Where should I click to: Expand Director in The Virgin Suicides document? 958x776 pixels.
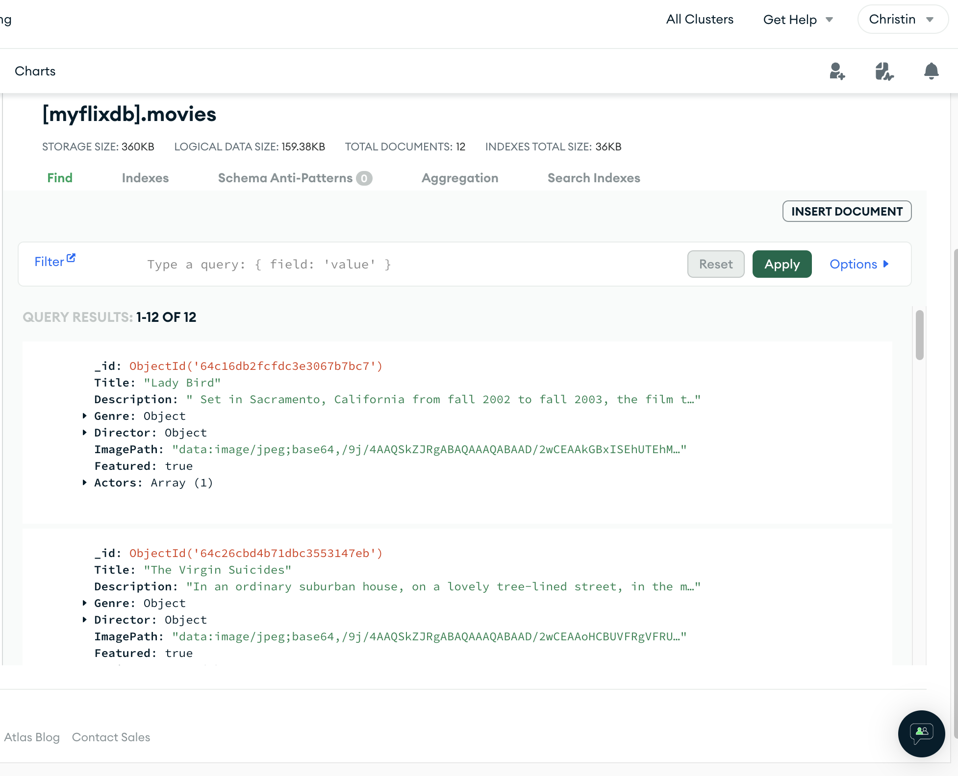point(85,620)
